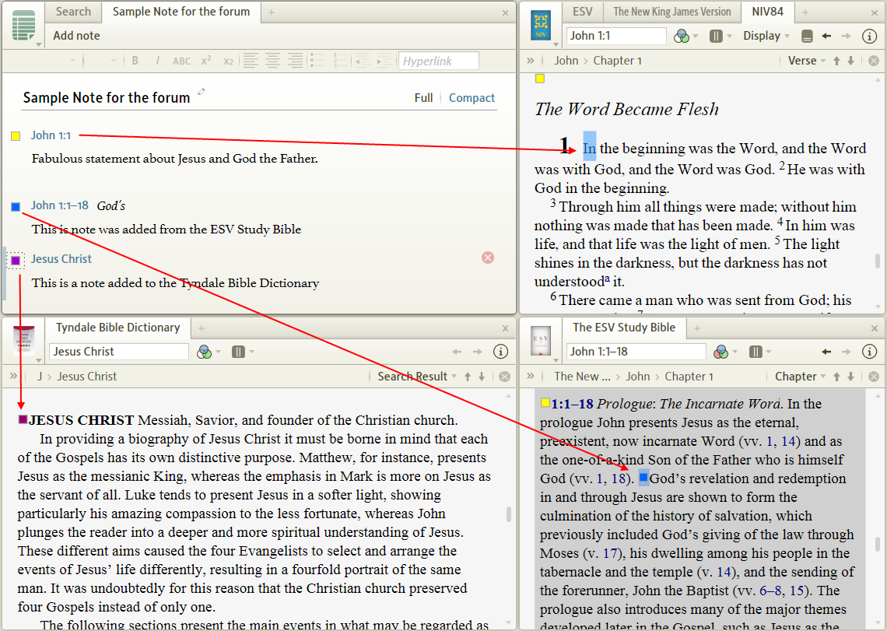Select the NIV84 tab

pos(768,12)
